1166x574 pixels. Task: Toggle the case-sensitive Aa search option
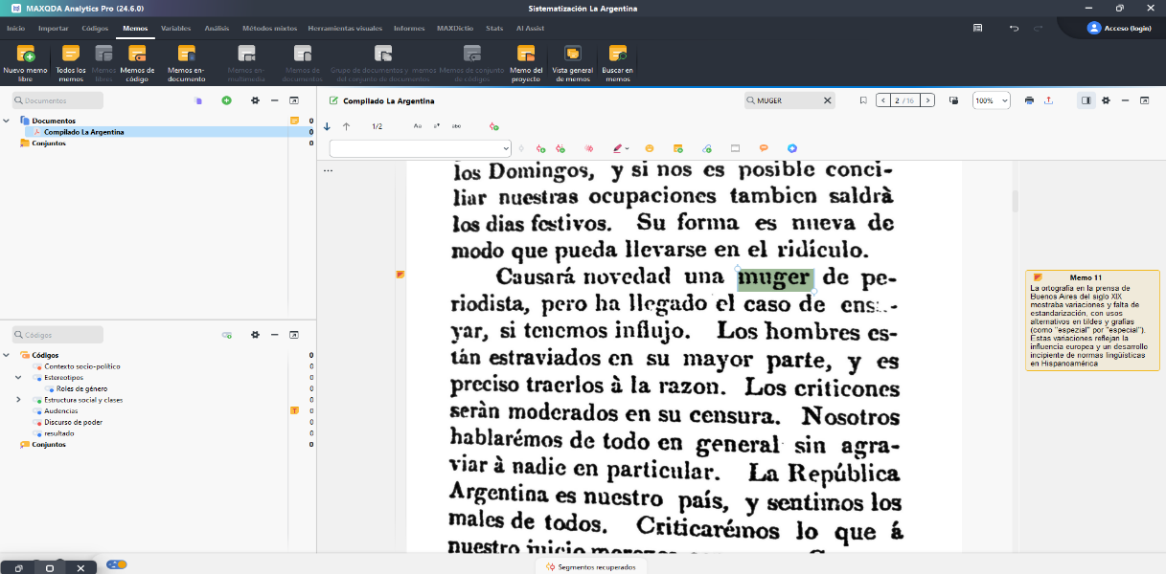pos(418,126)
